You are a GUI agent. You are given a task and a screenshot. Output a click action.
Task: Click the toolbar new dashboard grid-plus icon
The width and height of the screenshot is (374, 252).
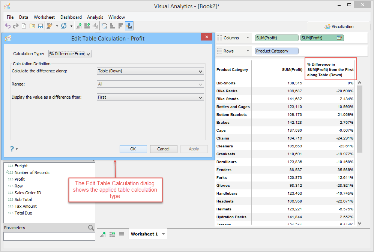(x=87, y=26)
